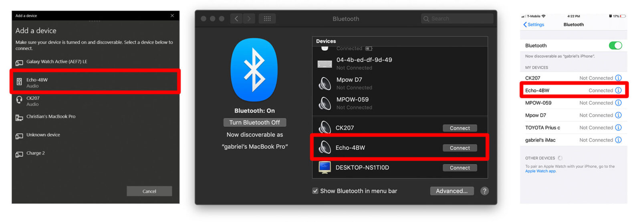Image resolution: width=641 pixels, height=222 pixels.
Task: Click Turn Bluetooth Off button
Action: point(254,122)
